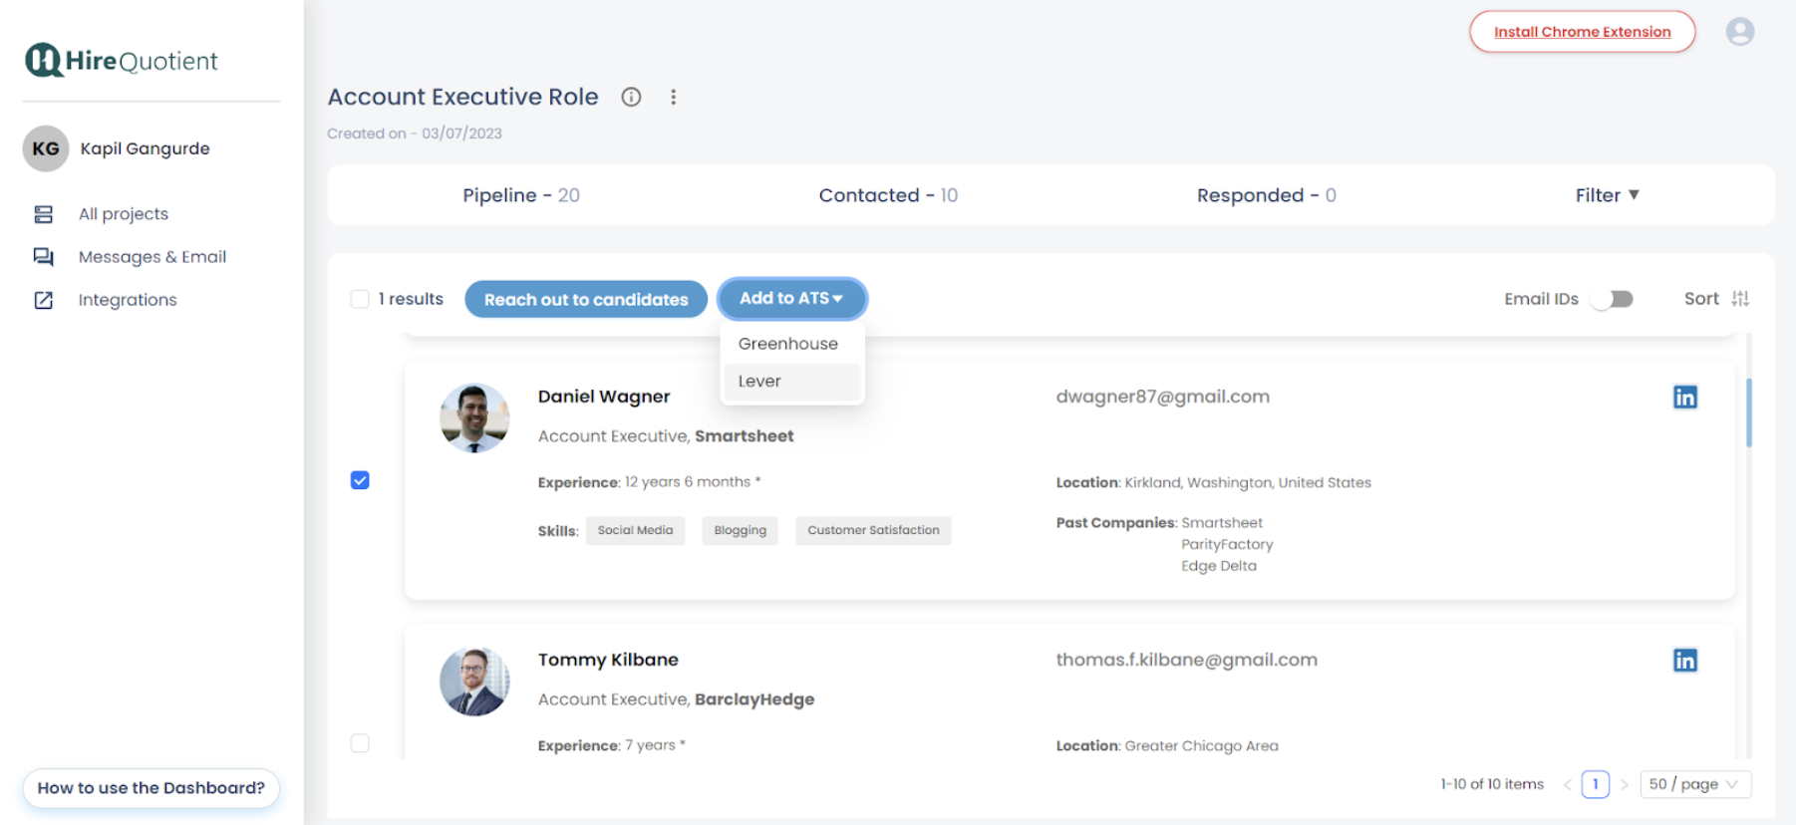The height and width of the screenshot is (825, 1796).
Task: Open the three-dot project options menu
Action: coord(674,97)
